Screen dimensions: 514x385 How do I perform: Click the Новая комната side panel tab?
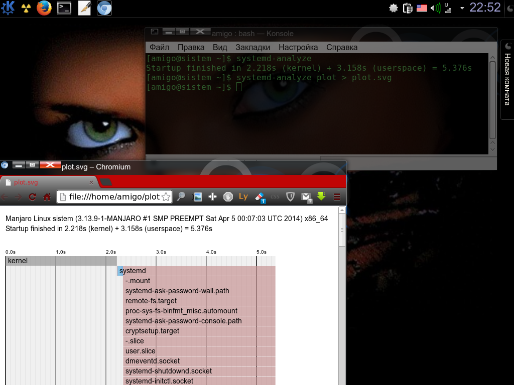point(507,80)
